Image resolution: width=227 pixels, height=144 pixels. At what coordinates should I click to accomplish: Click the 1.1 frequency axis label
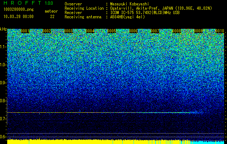3,47
